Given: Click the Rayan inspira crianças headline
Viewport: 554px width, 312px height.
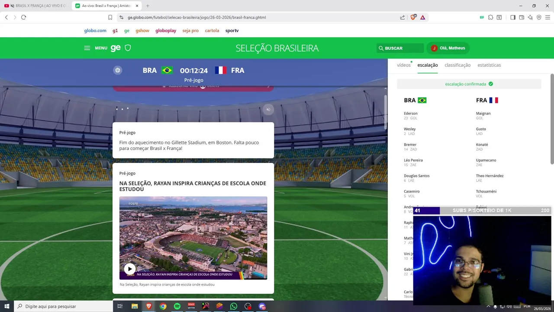Looking at the screenshot, I should tap(193, 186).
